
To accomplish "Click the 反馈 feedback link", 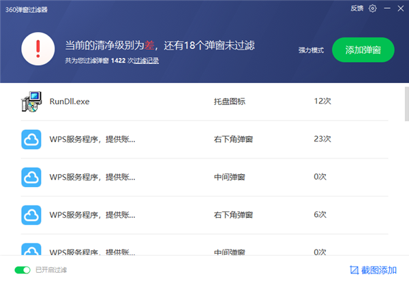I will tap(357, 8).
